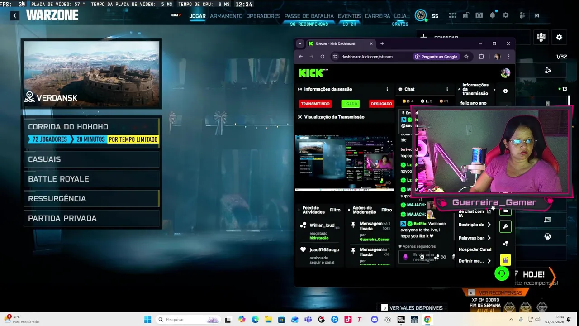Select the CASUAIS mode

[91, 159]
